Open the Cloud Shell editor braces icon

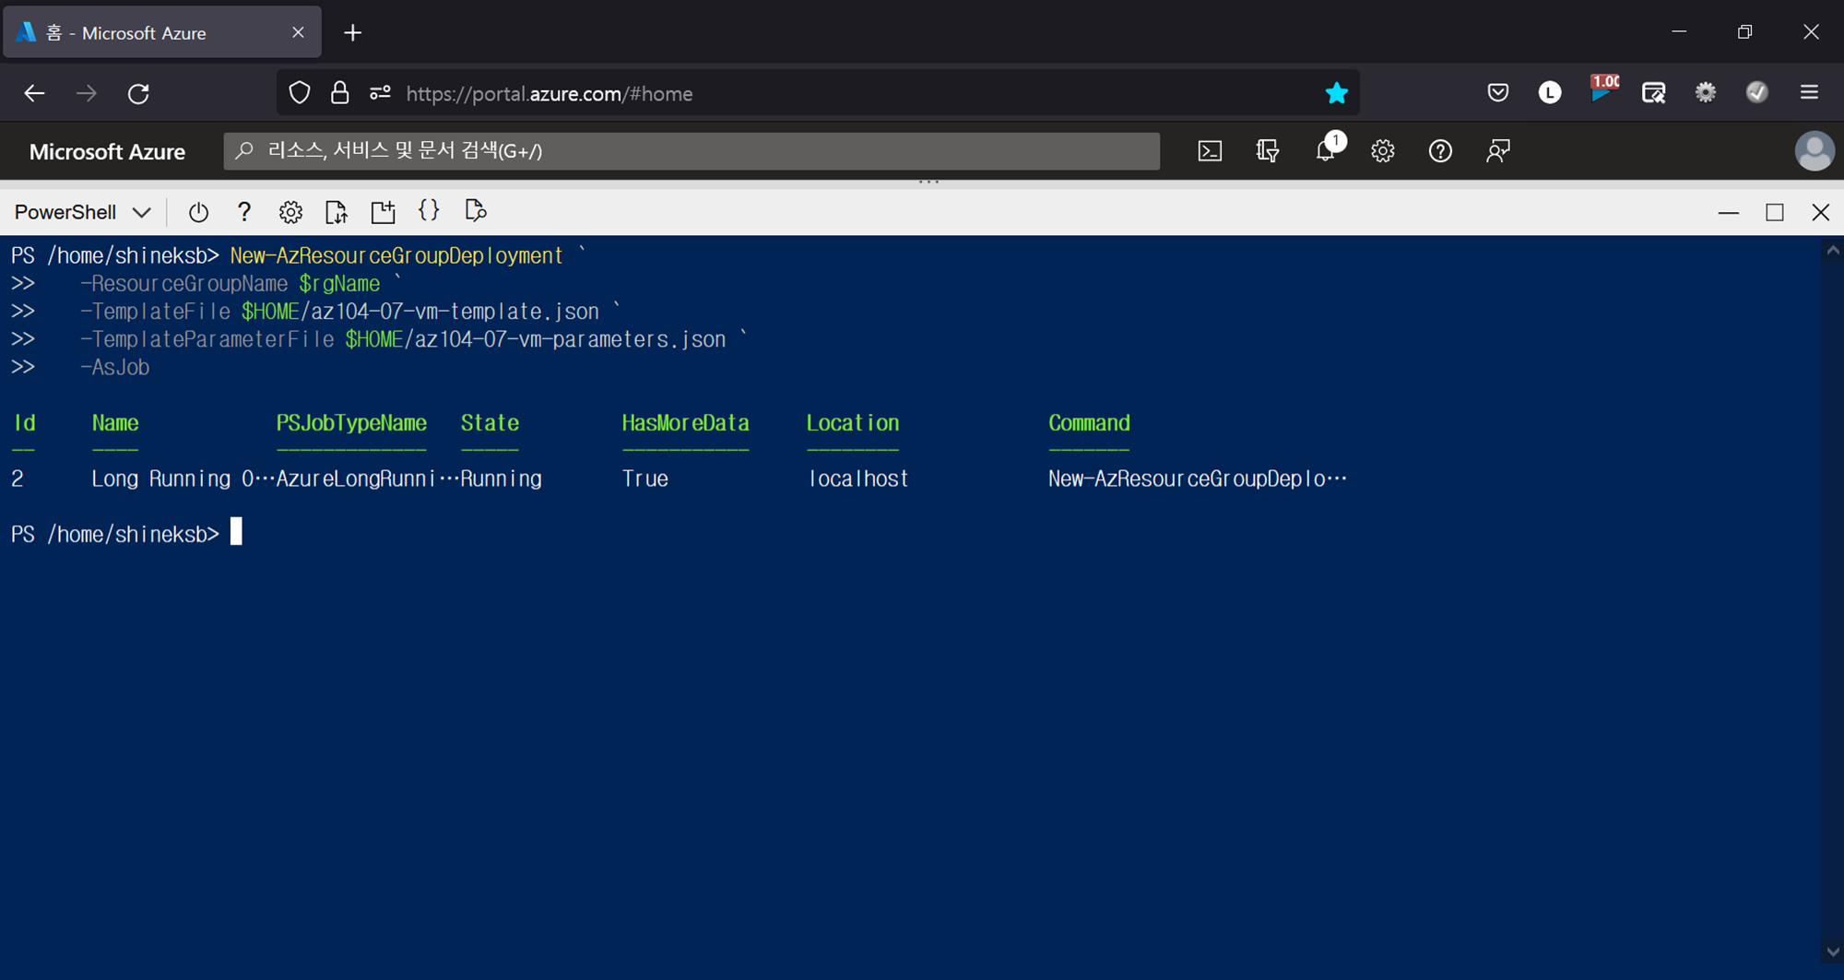[429, 211]
